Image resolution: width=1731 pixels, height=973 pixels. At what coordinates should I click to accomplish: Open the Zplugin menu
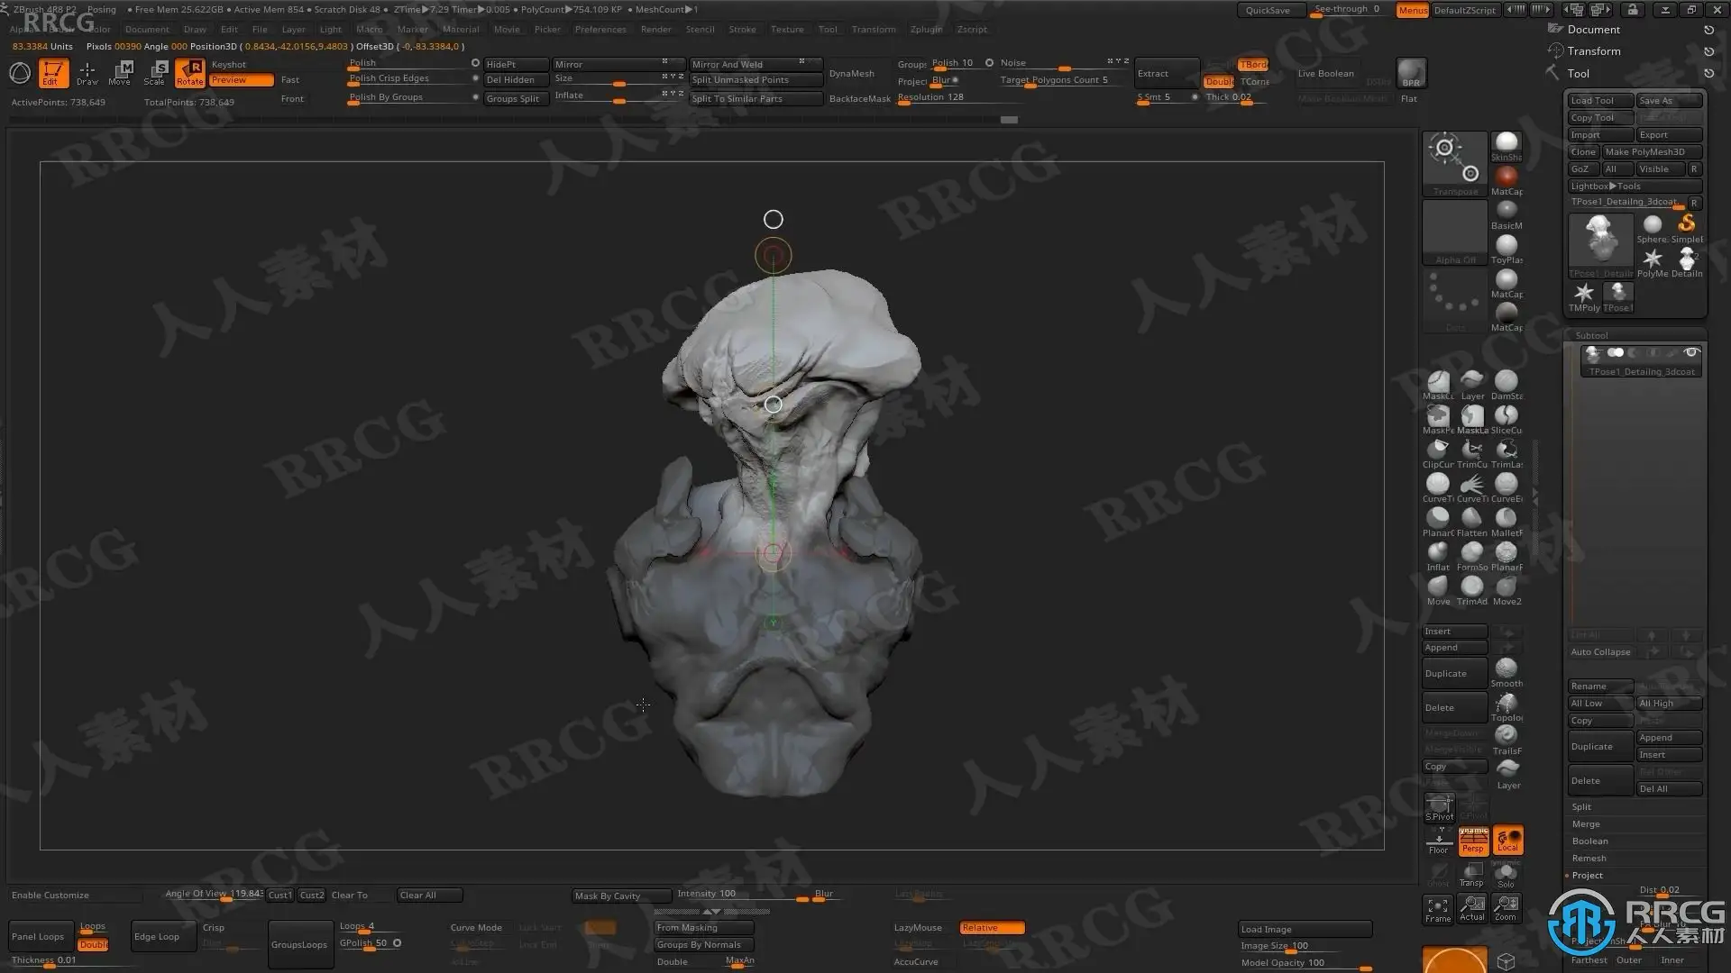pos(926,29)
